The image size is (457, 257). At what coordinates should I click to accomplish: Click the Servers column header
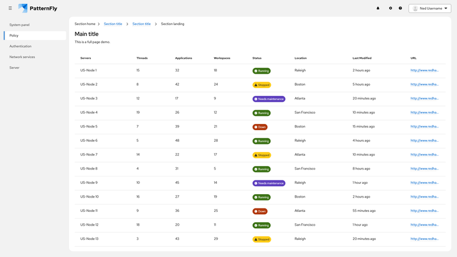(86, 58)
